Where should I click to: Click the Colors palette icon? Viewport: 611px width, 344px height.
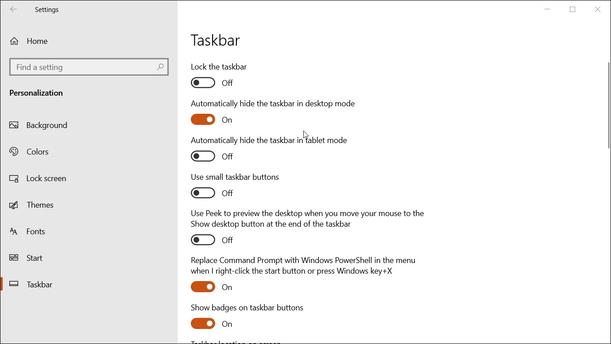(x=14, y=152)
